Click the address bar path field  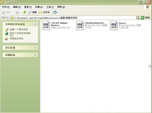tap(73, 18)
